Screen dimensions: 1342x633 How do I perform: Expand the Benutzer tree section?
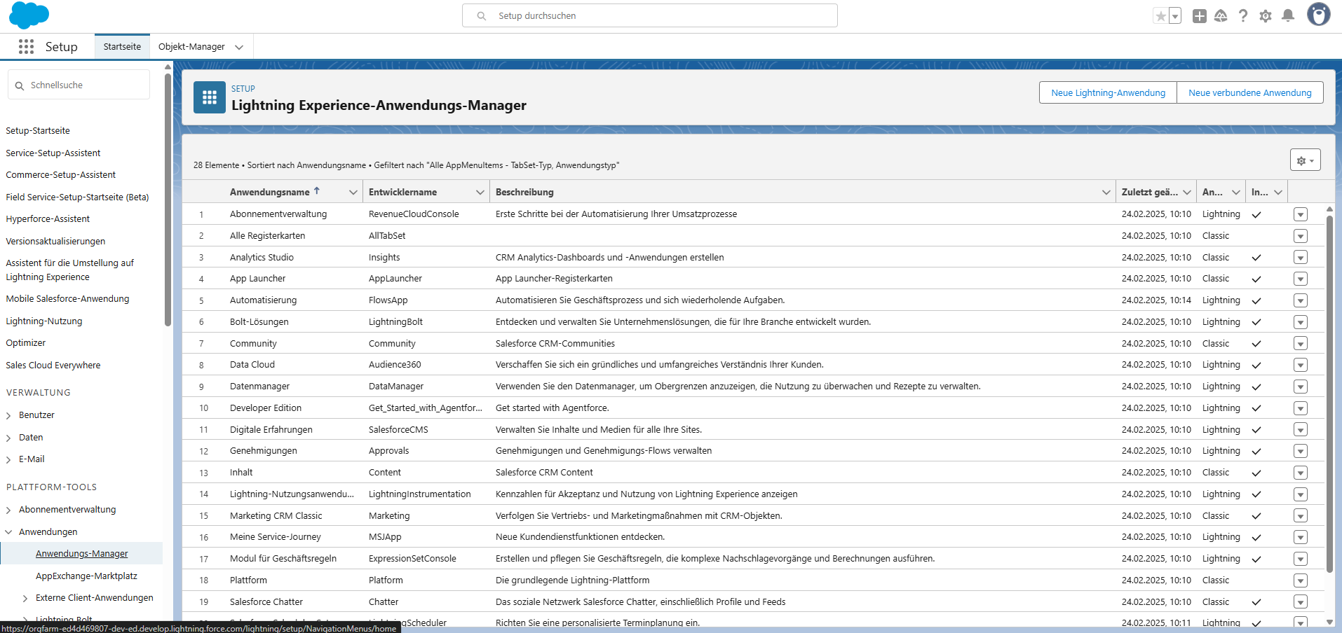click(x=8, y=416)
